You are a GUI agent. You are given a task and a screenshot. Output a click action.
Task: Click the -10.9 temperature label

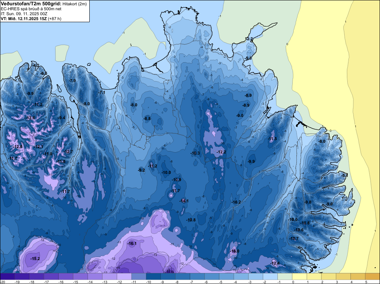176,180
